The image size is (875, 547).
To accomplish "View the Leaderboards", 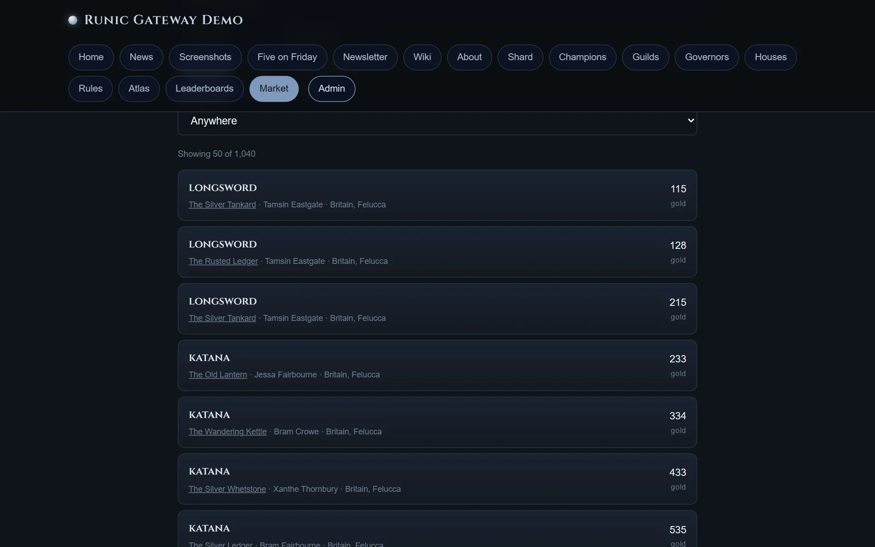I will [x=204, y=89].
